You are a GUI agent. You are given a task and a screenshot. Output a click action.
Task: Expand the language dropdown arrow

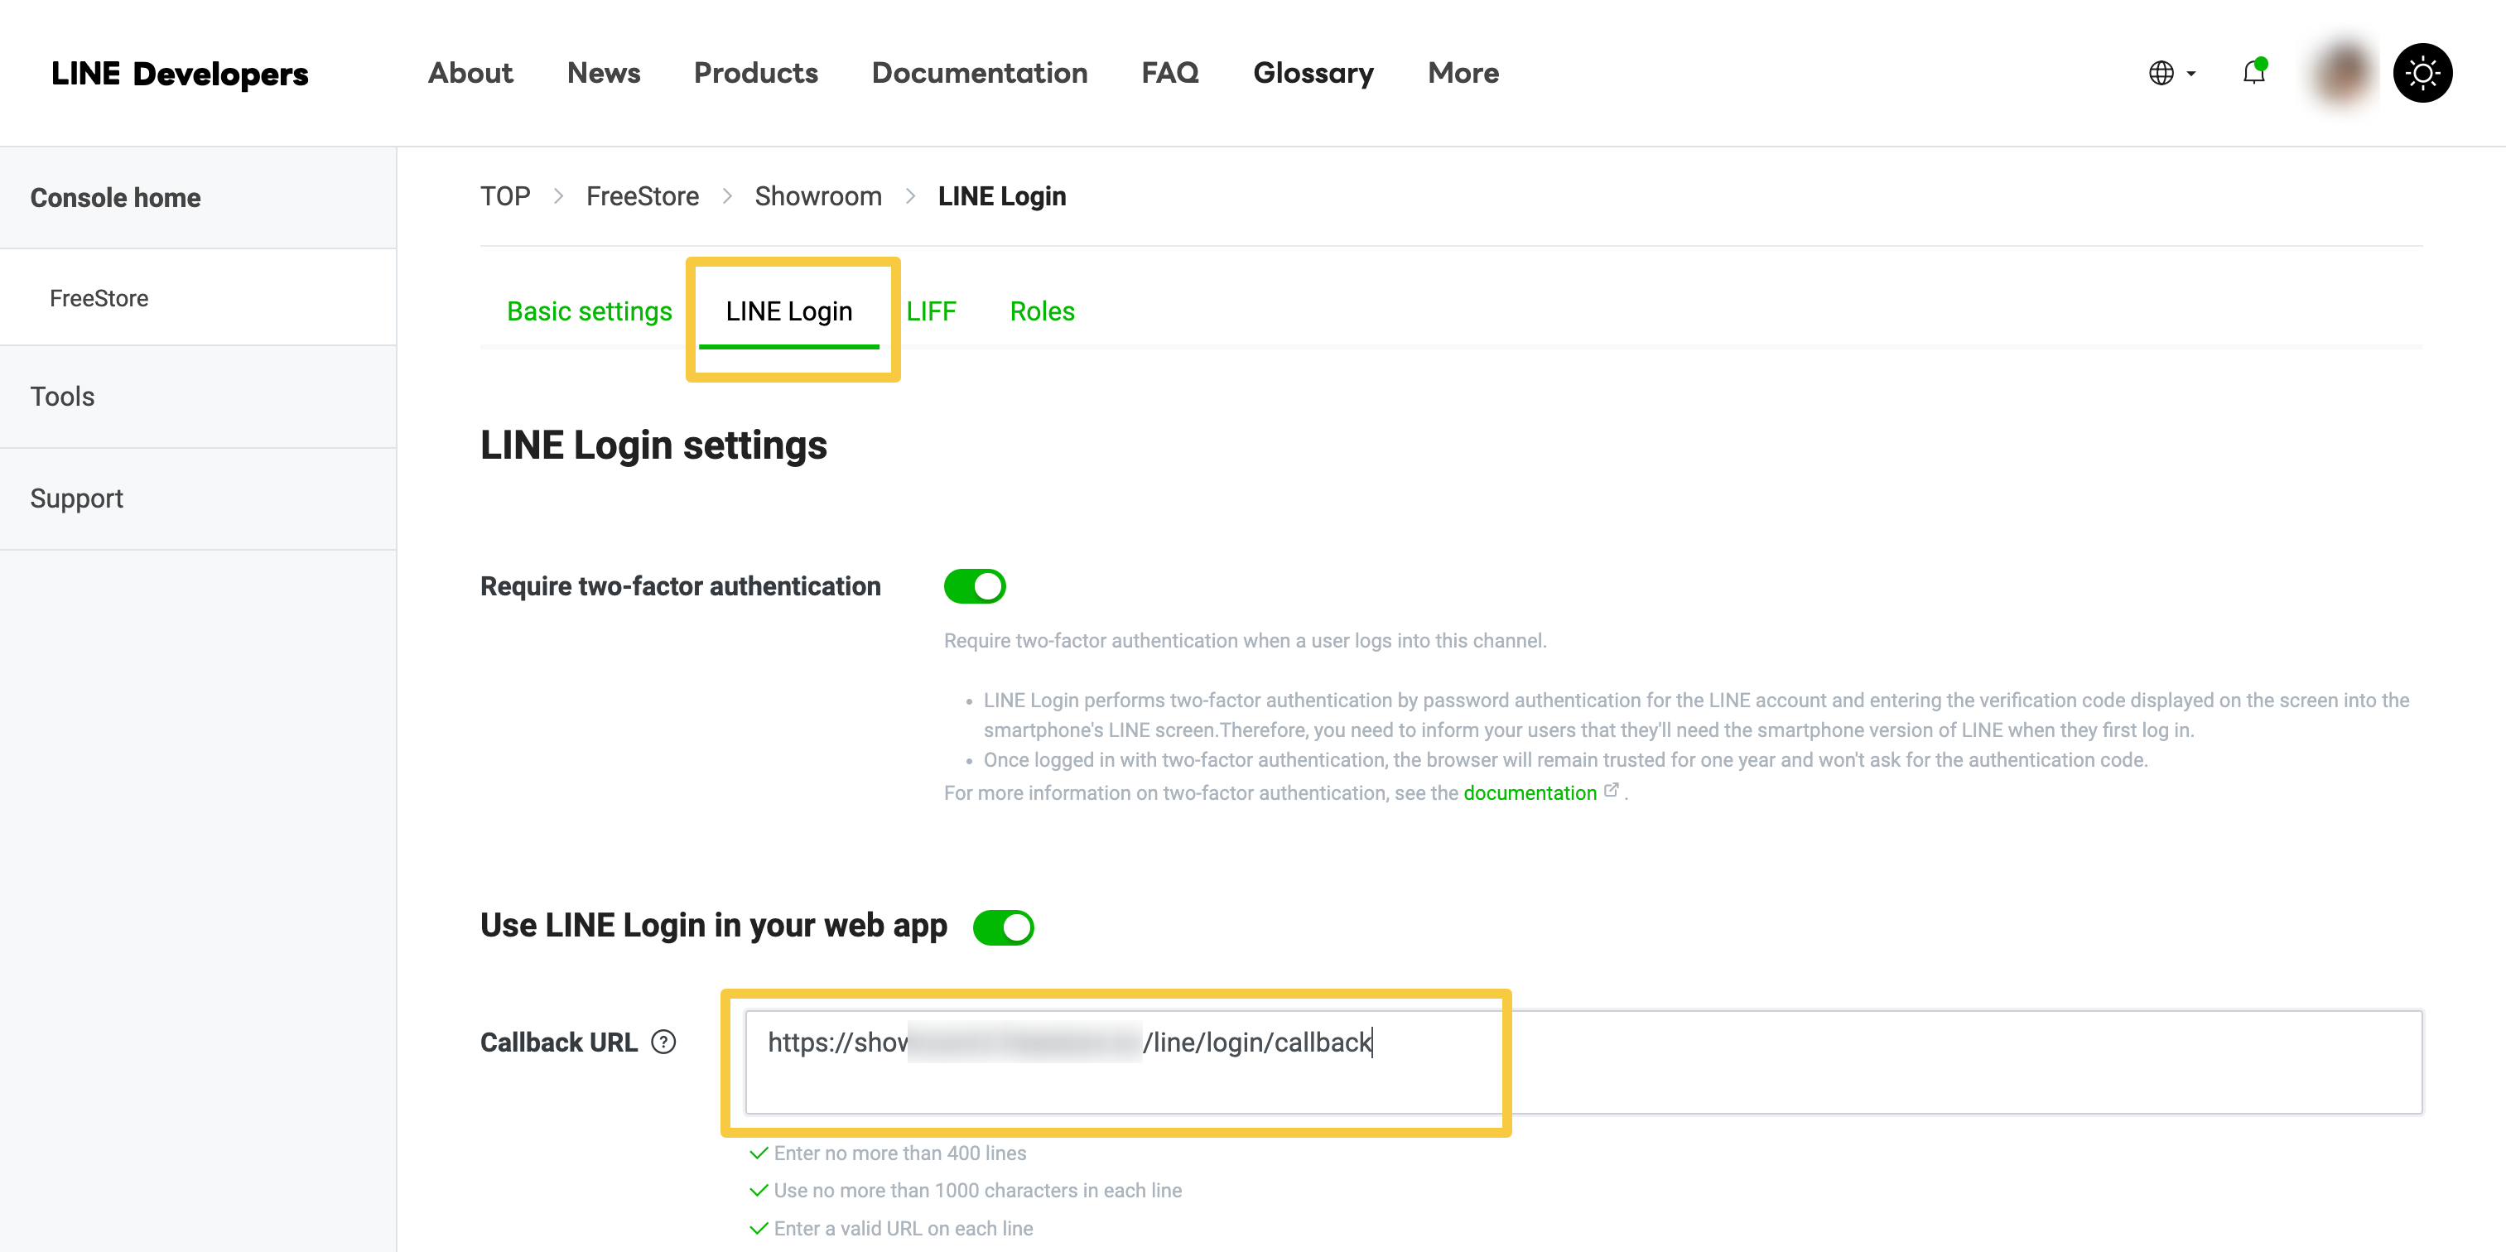(x=2190, y=74)
